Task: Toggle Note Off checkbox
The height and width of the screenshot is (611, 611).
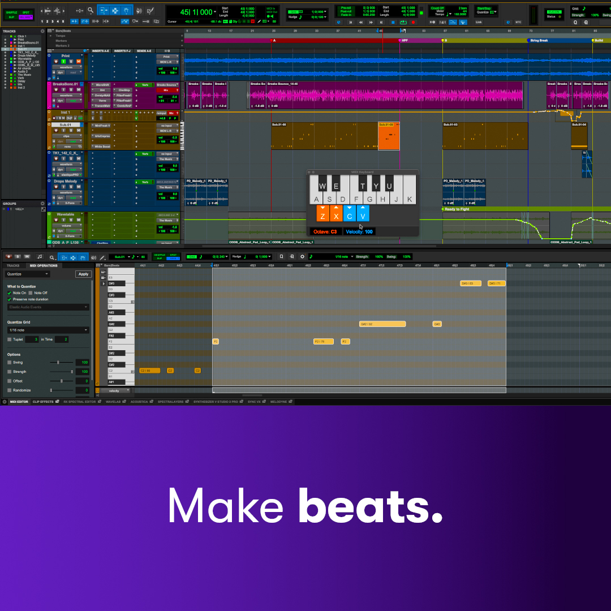Action: (31, 293)
